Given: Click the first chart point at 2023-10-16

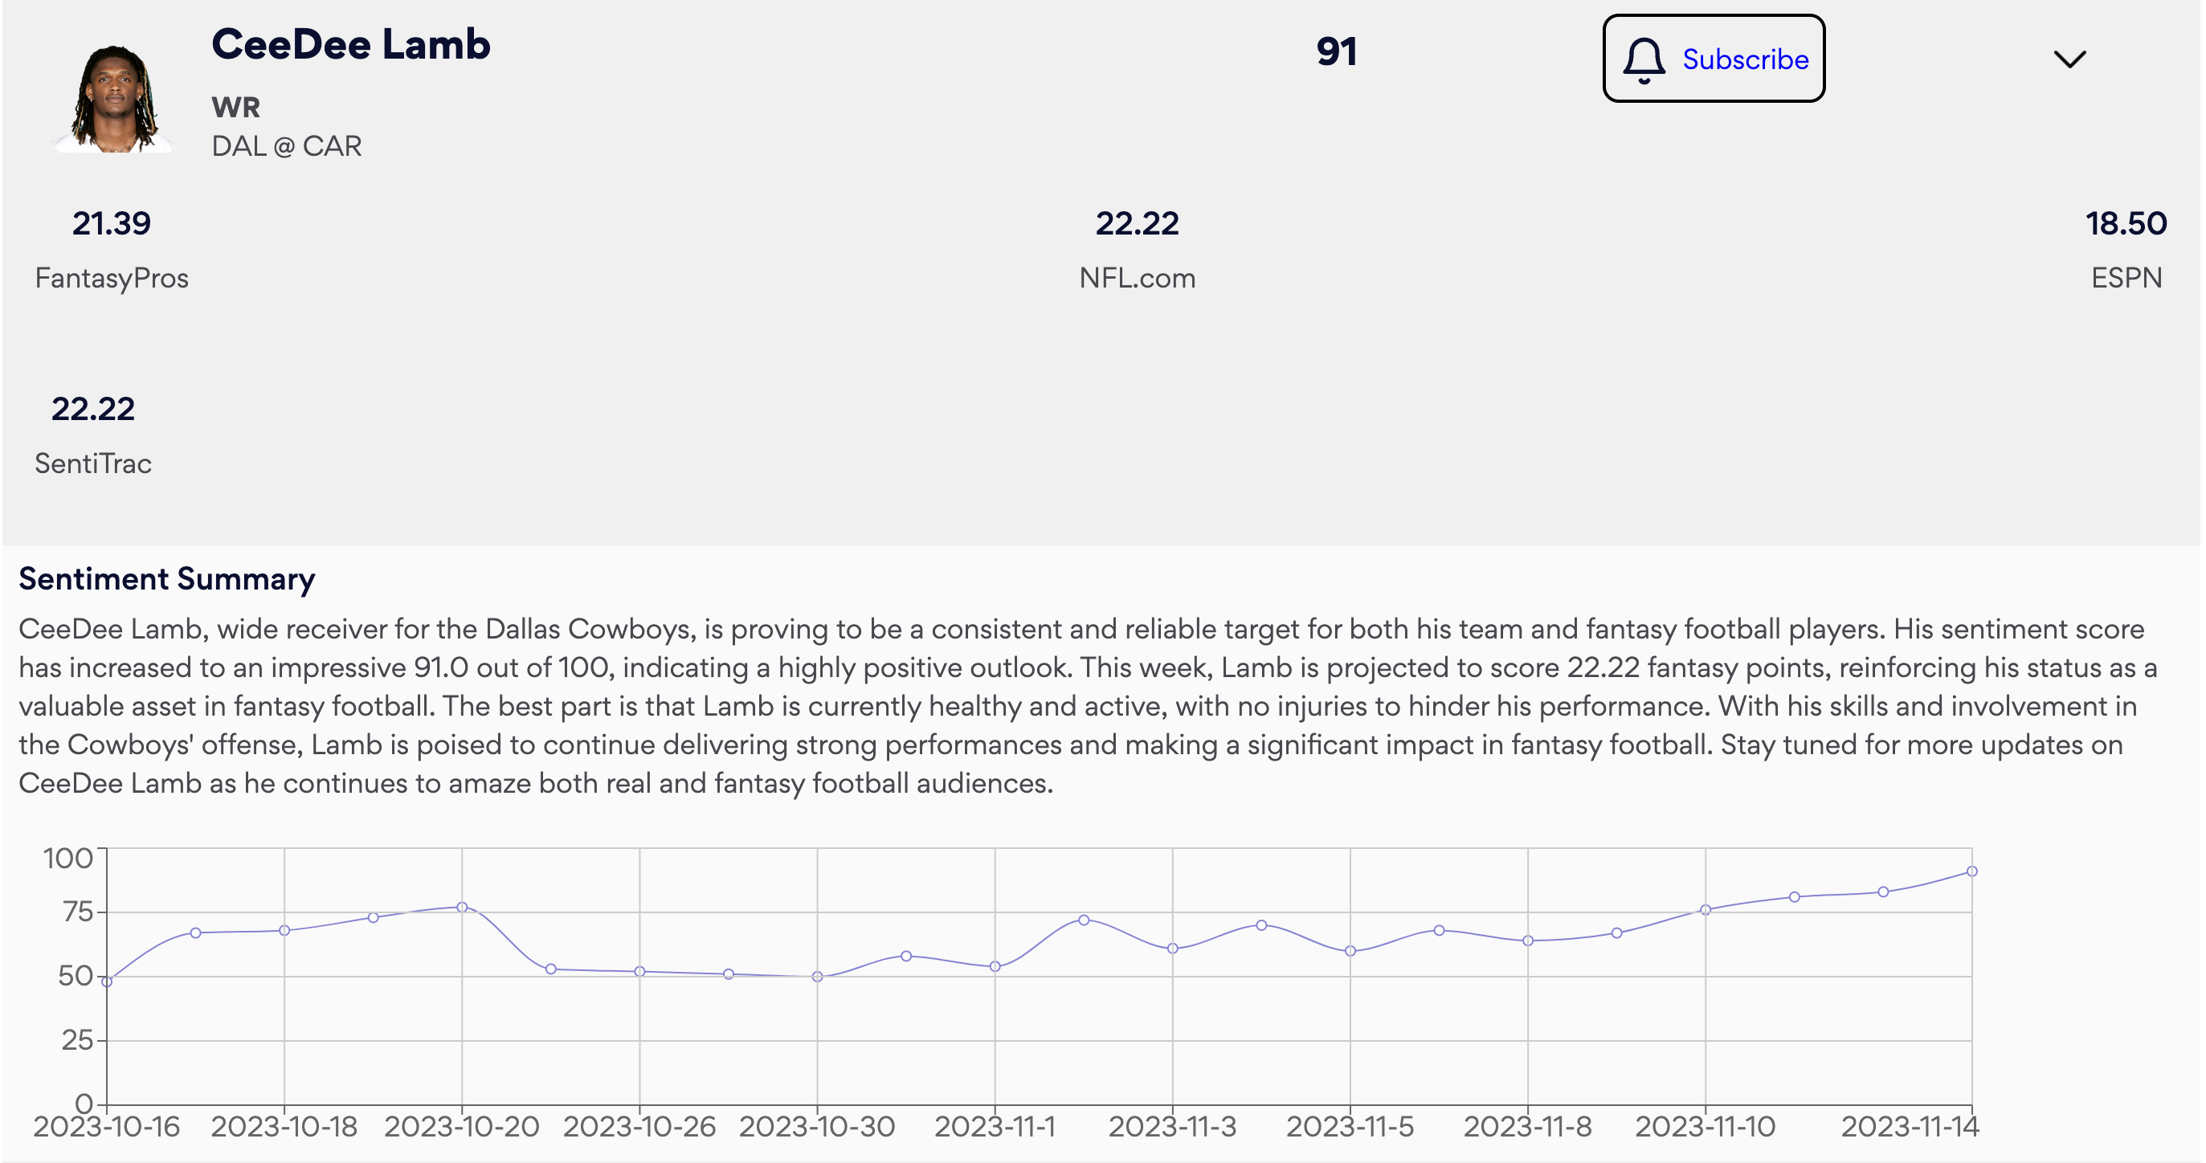Looking at the screenshot, I should point(107,981).
